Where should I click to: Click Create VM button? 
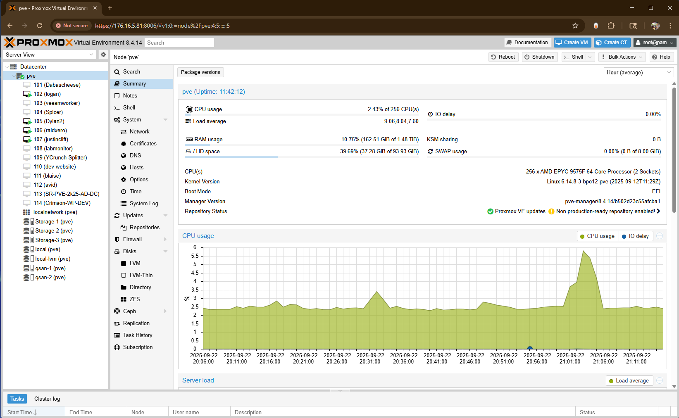572,43
